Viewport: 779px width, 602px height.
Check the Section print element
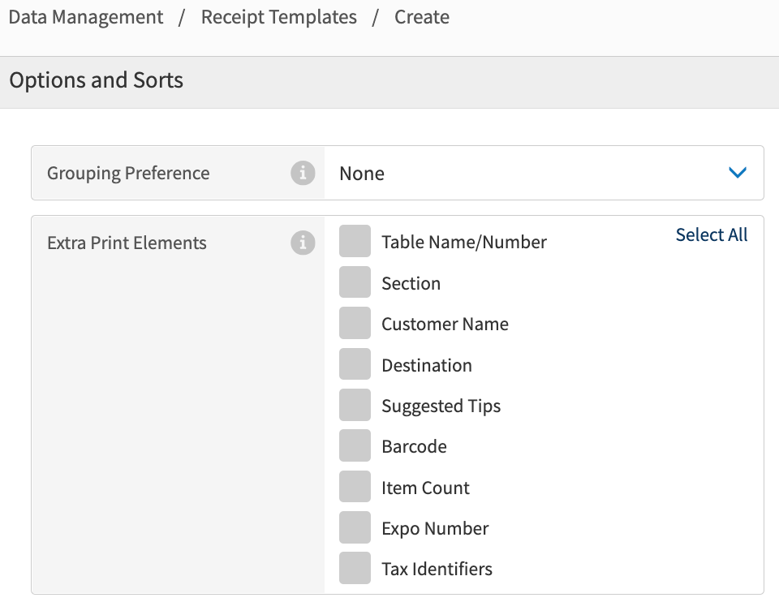355,282
